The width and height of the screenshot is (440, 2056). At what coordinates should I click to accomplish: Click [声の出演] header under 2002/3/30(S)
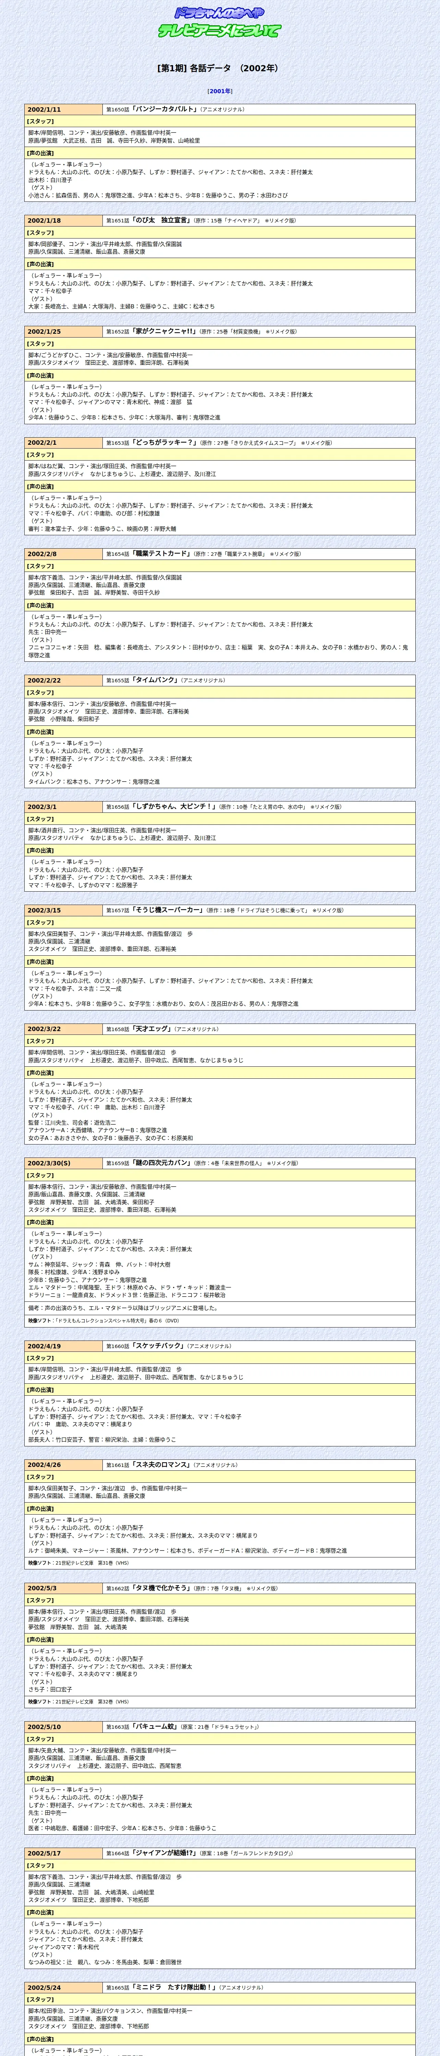coord(220,1222)
